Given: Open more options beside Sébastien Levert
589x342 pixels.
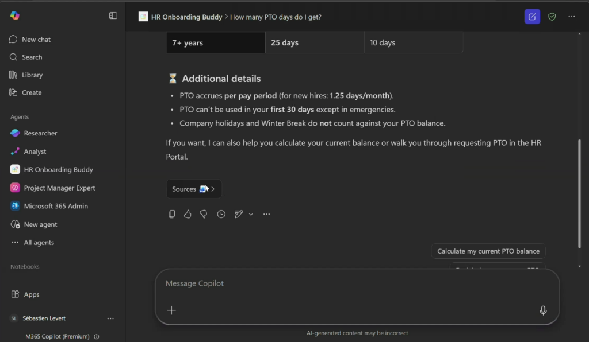Looking at the screenshot, I should (110, 318).
